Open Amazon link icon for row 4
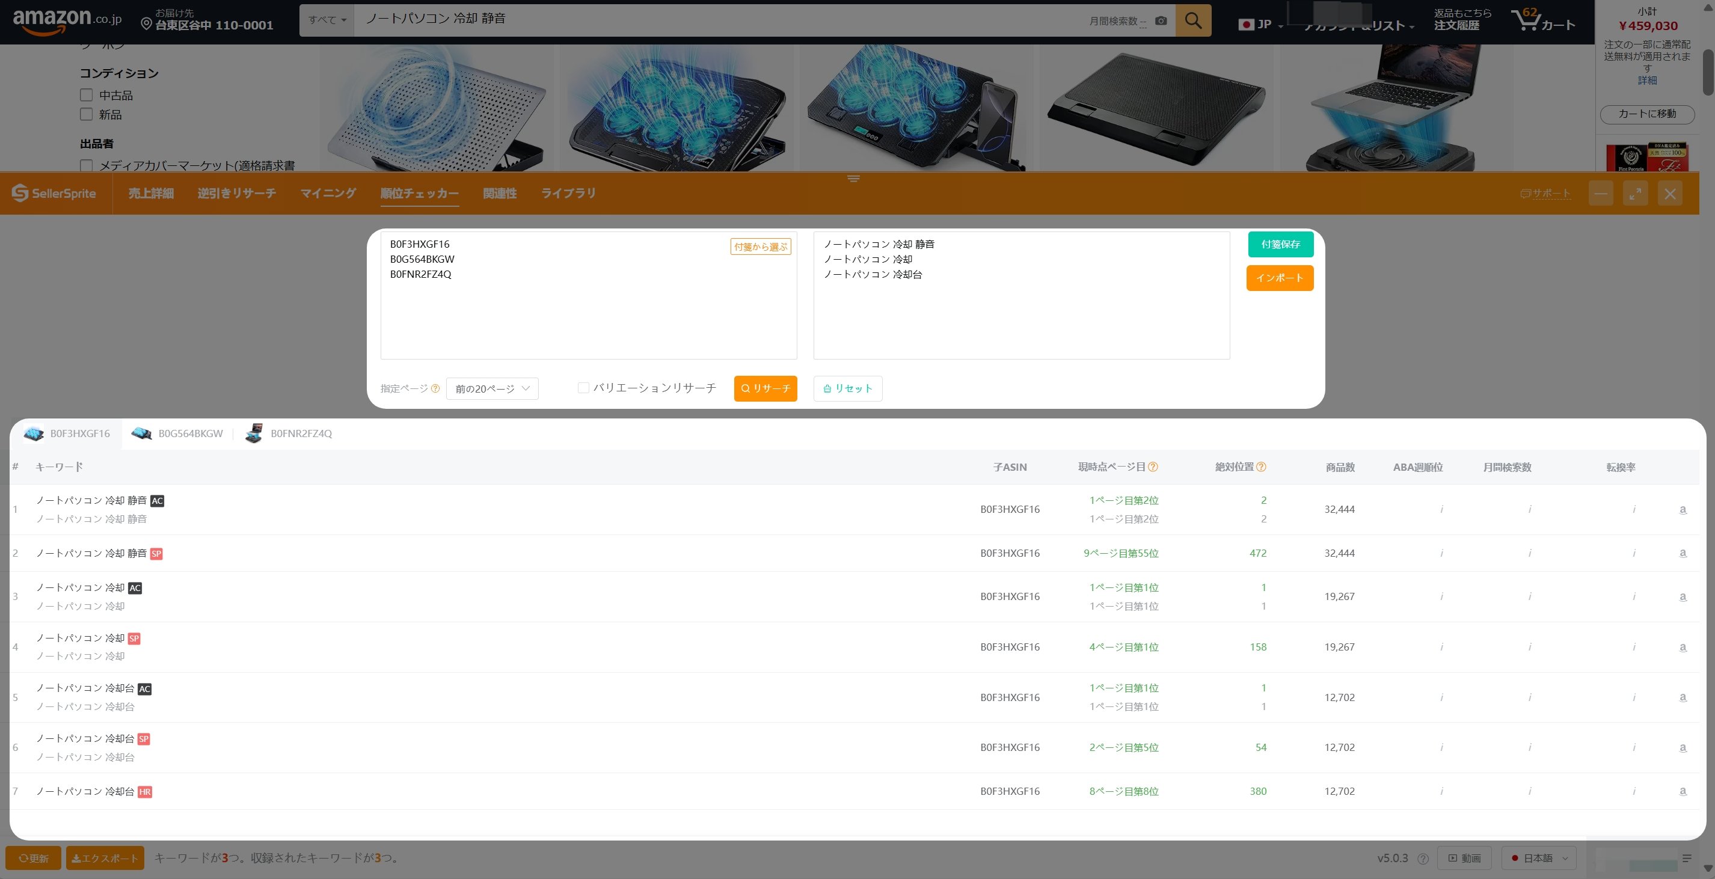 click(x=1683, y=648)
